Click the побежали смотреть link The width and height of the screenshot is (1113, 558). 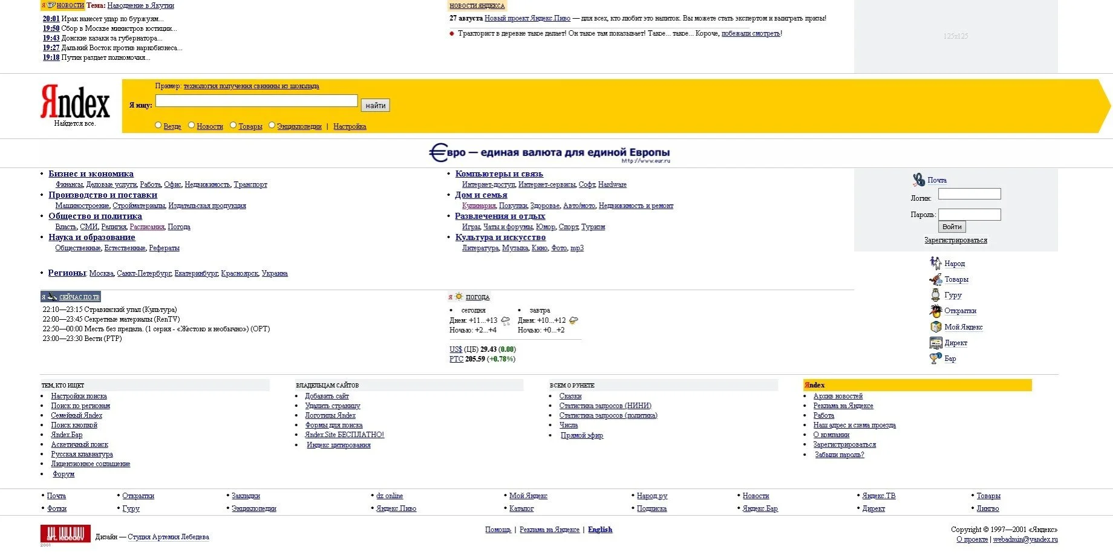coord(751,33)
